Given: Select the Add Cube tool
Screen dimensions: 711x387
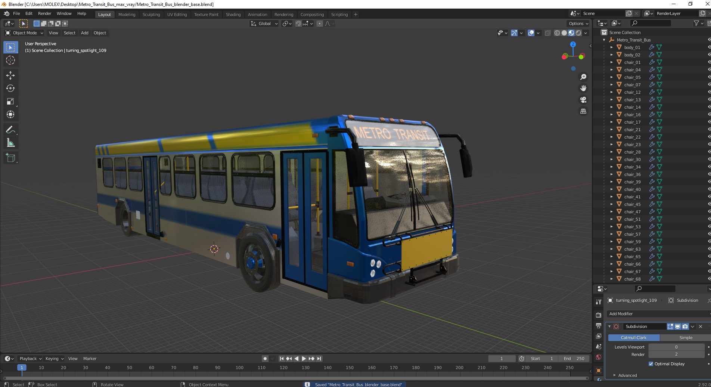Looking at the screenshot, I should click(x=10, y=158).
